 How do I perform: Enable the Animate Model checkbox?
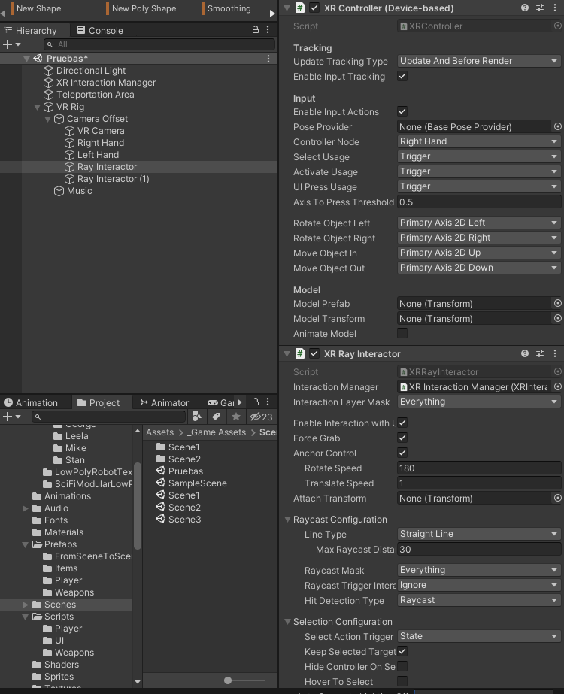coord(402,334)
